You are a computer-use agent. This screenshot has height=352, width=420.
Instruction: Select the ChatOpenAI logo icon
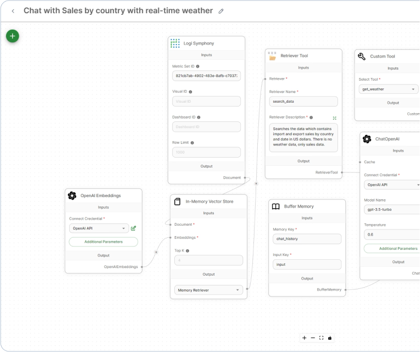click(367, 139)
